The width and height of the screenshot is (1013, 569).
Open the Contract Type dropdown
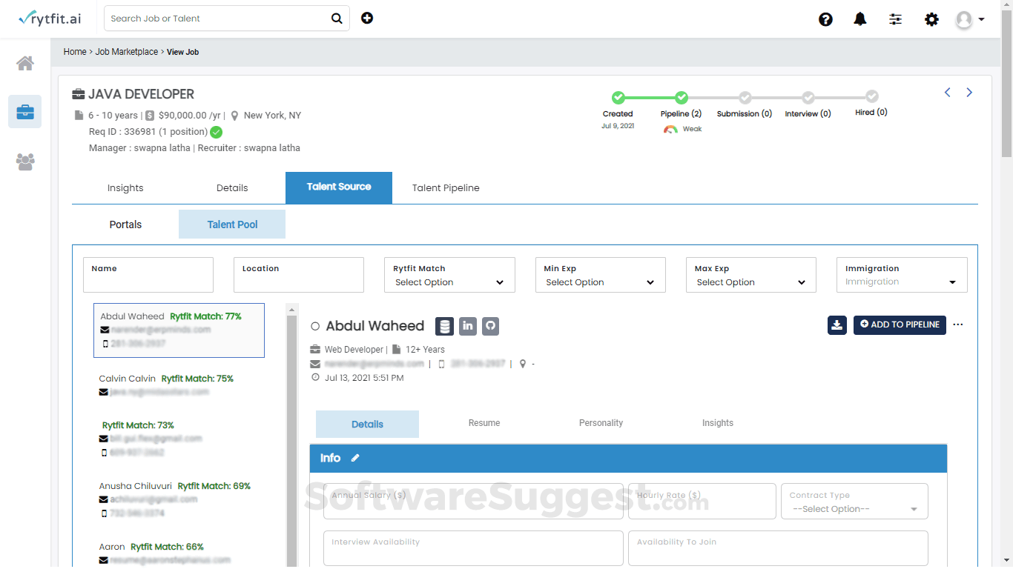click(854, 502)
